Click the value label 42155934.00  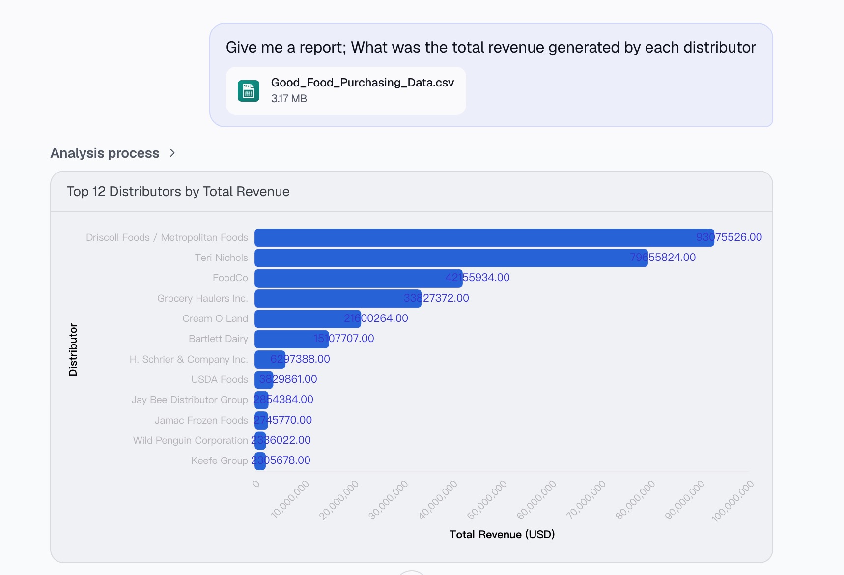[x=478, y=277]
